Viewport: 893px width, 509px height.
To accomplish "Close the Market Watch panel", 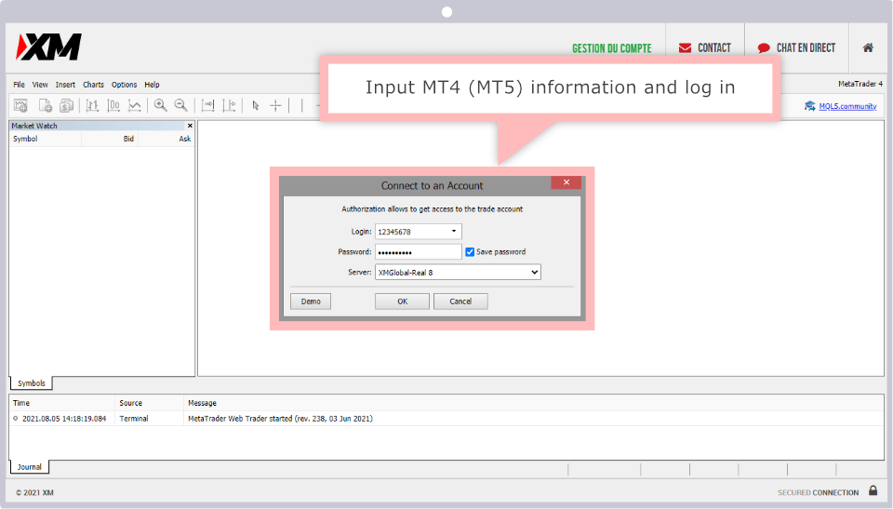I will click(x=190, y=126).
